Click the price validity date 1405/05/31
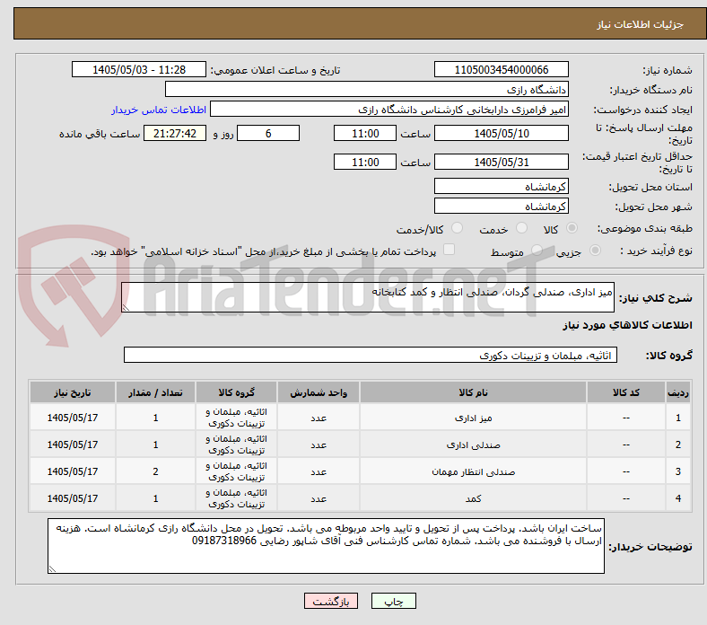Image resolution: width=707 pixels, height=625 pixels. [502, 162]
